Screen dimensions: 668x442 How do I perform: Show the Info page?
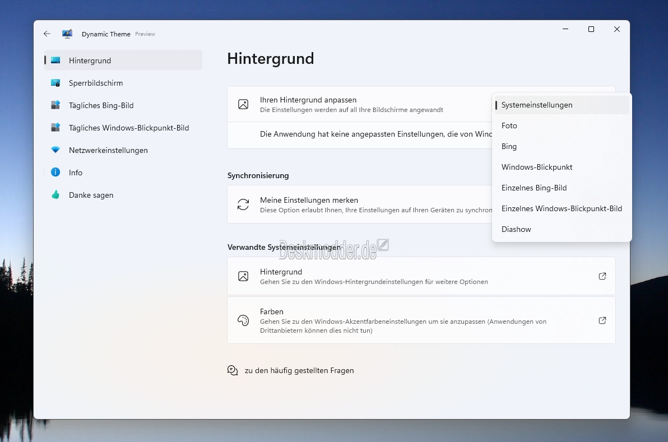pyautogui.click(x=123, y=173)
